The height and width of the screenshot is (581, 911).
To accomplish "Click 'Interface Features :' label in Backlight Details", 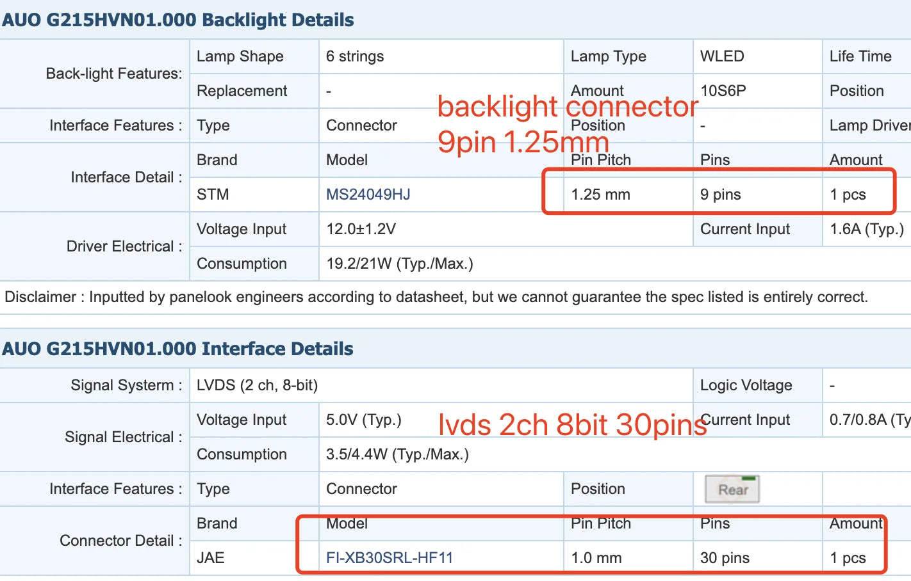I will coord(116,125).
